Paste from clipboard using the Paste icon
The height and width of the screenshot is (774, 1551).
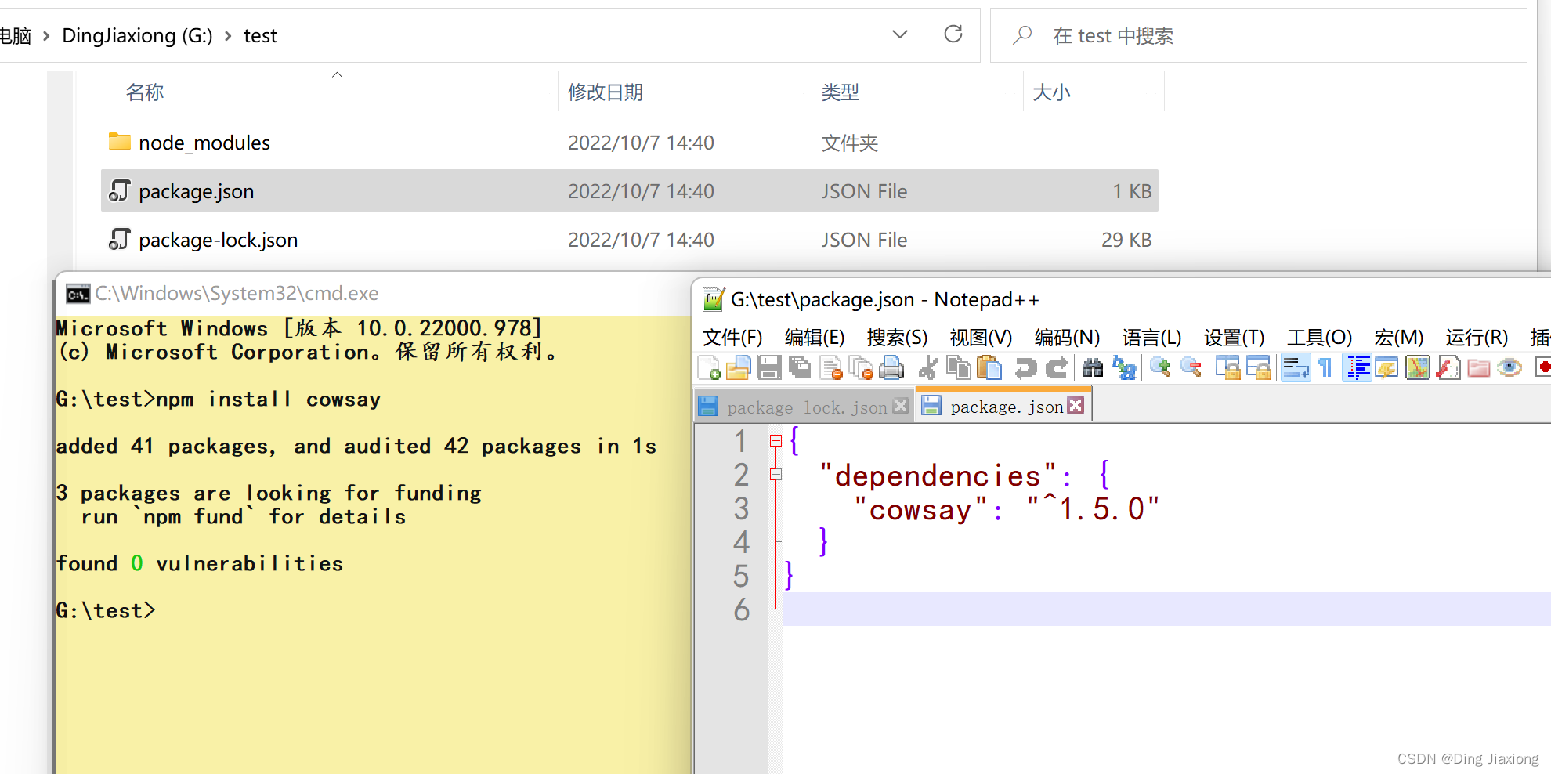pyautogui.click(x=989, y=367)
